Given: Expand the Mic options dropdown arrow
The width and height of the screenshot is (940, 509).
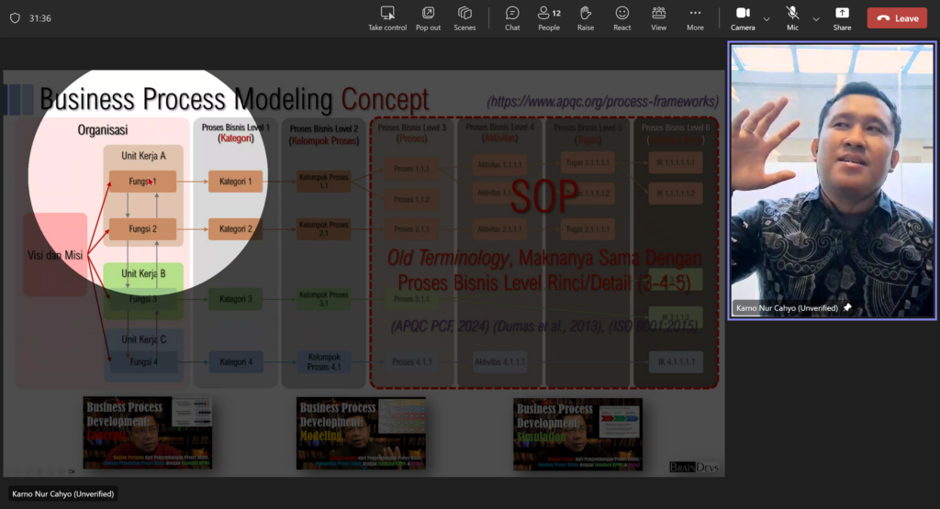Looking at the screenshot, I should pyautogui.click(x=816, y=18).
